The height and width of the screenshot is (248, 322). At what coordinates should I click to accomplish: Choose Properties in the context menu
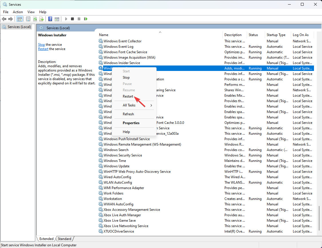coord(134,123)
